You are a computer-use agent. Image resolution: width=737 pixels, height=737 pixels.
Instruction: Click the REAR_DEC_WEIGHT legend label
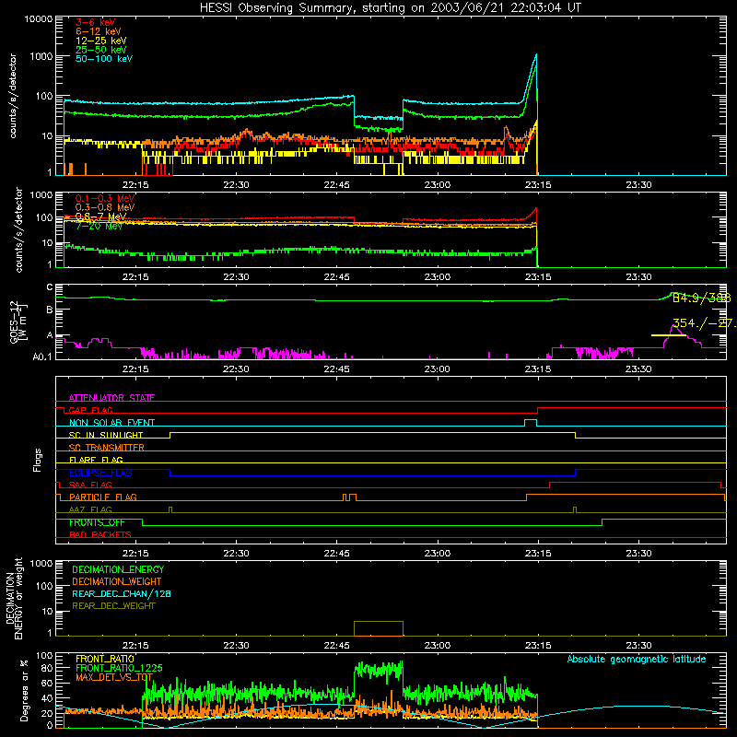(113, 606)
